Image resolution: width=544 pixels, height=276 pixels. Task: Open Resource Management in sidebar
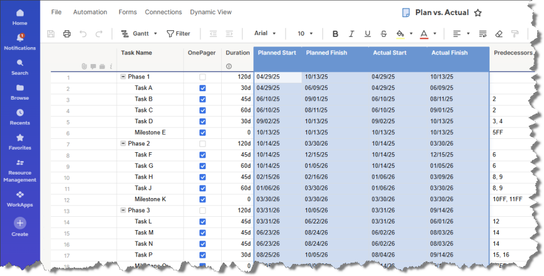[x=20, y=171]
